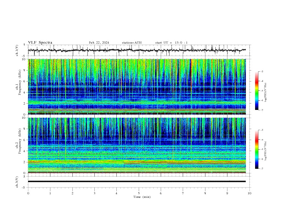This screenshot has height=217, width=281.
Task: Click the time axis tick label "9"
Action: coord(227,193)
